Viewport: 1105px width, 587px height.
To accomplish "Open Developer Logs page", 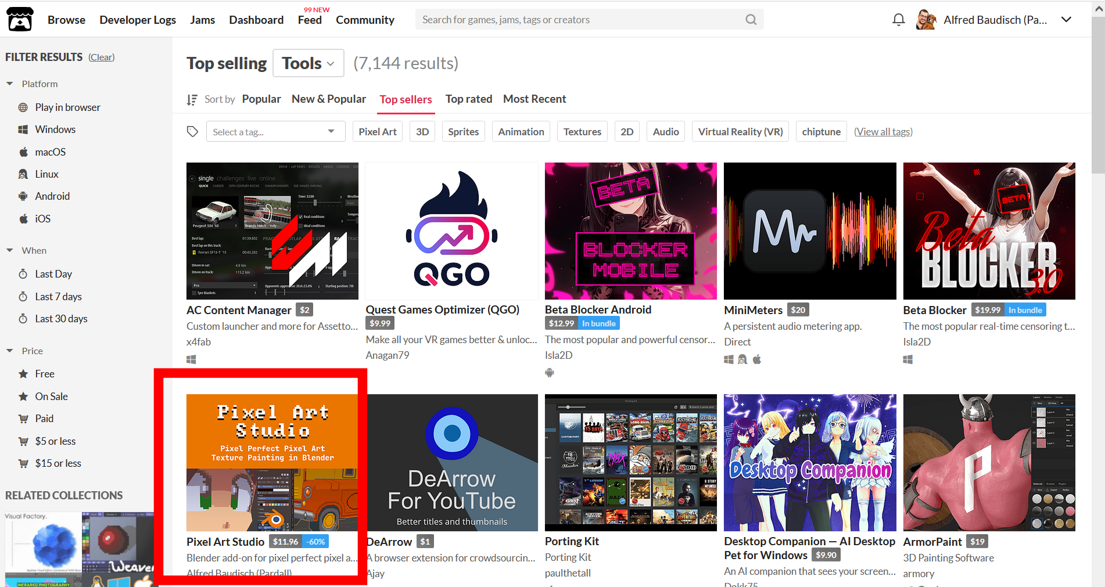I will (x=138, y=20).
